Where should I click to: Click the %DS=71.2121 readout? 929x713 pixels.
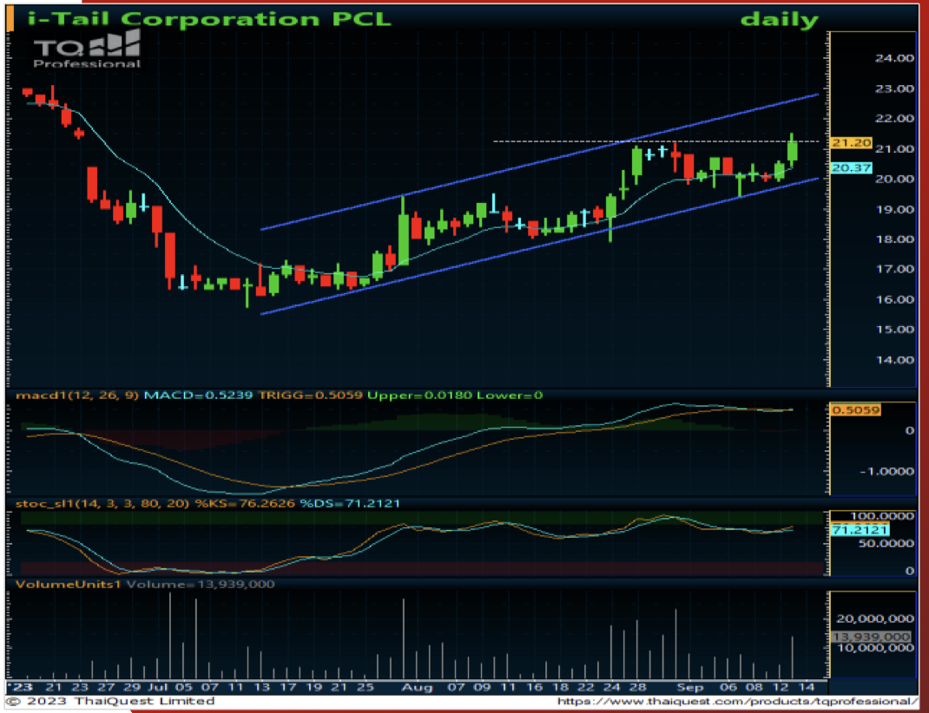point(350,504)
